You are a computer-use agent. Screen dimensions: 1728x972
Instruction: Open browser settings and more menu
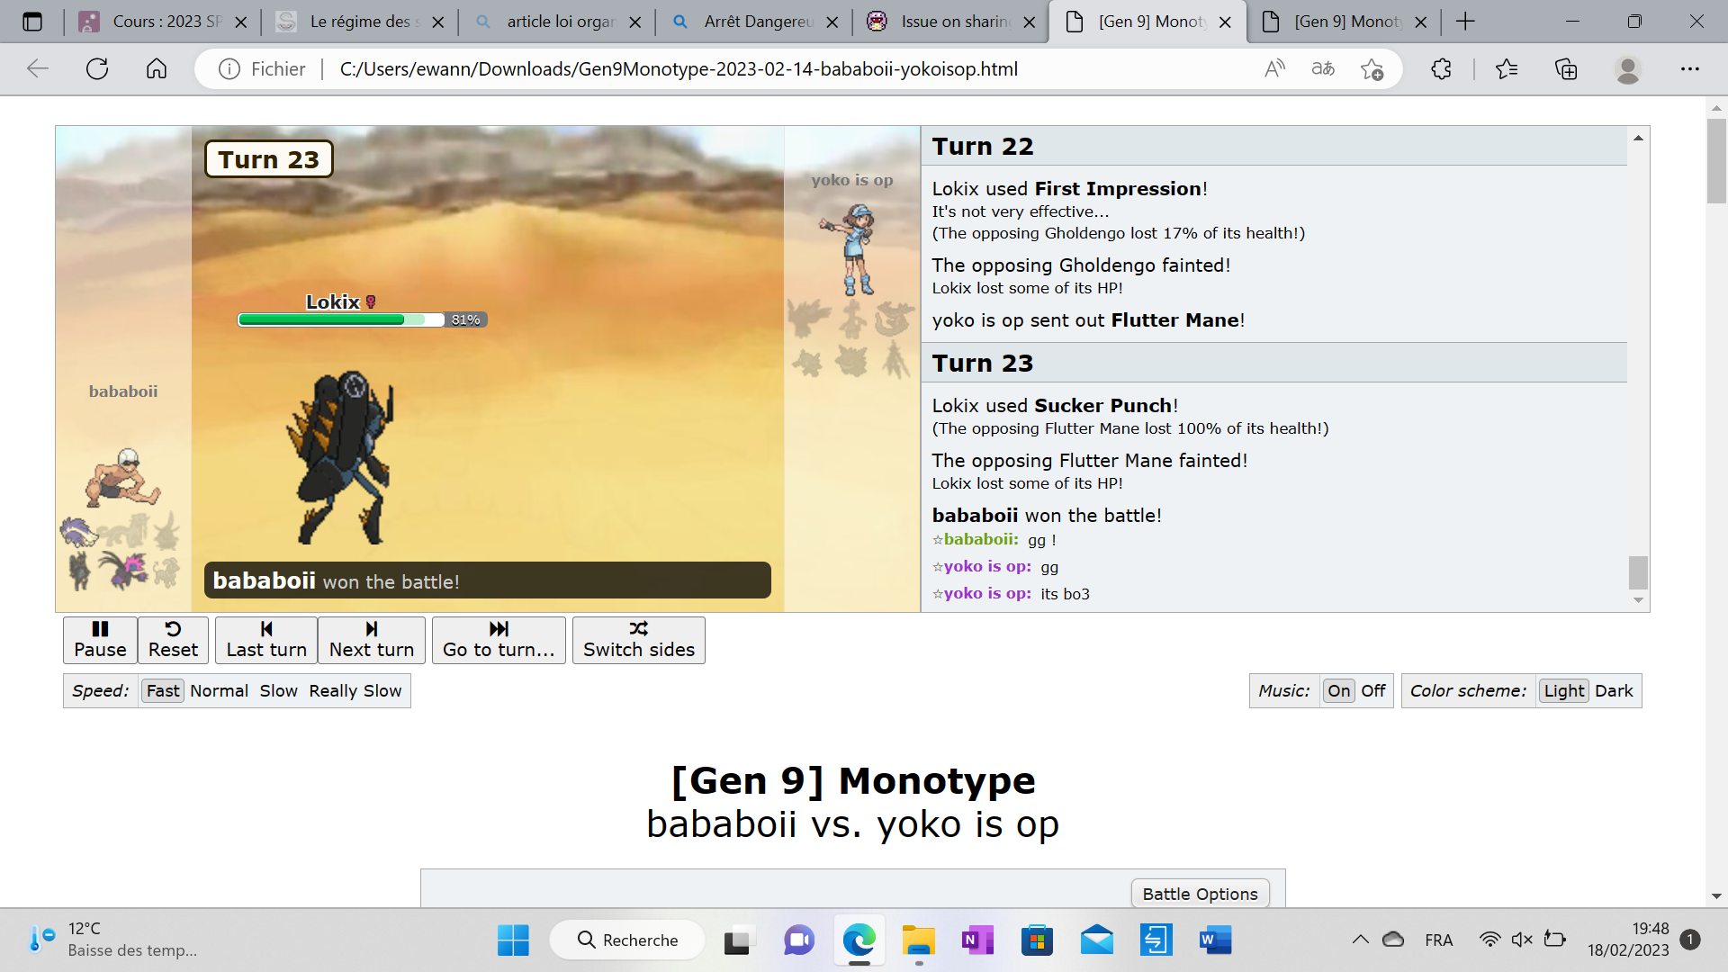1689,68
